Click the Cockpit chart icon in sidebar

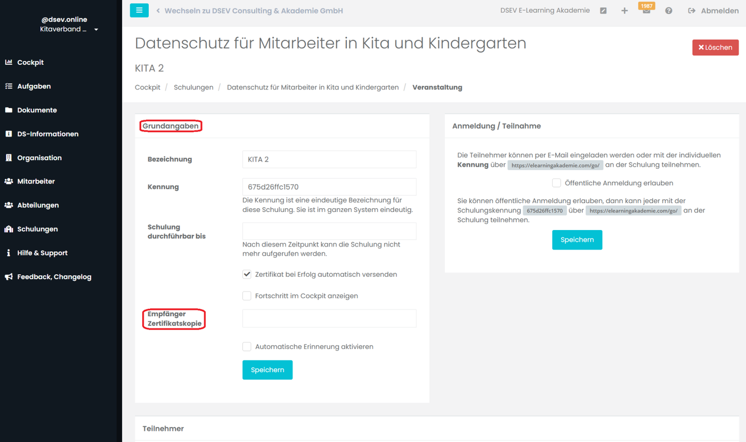[x=9, y=62]
